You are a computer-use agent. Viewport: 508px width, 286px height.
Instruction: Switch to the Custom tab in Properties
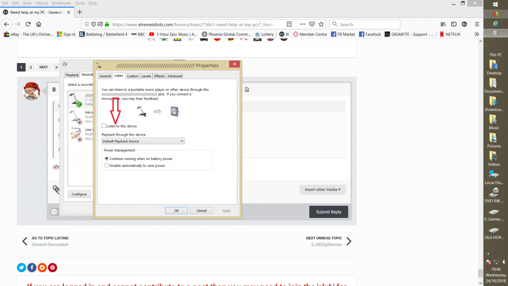133,76
